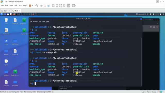The height and width of the screenshot is (93, 165).
Task: Open the VMware File menu
Action: pyautogui.click(x=2, y=6)
